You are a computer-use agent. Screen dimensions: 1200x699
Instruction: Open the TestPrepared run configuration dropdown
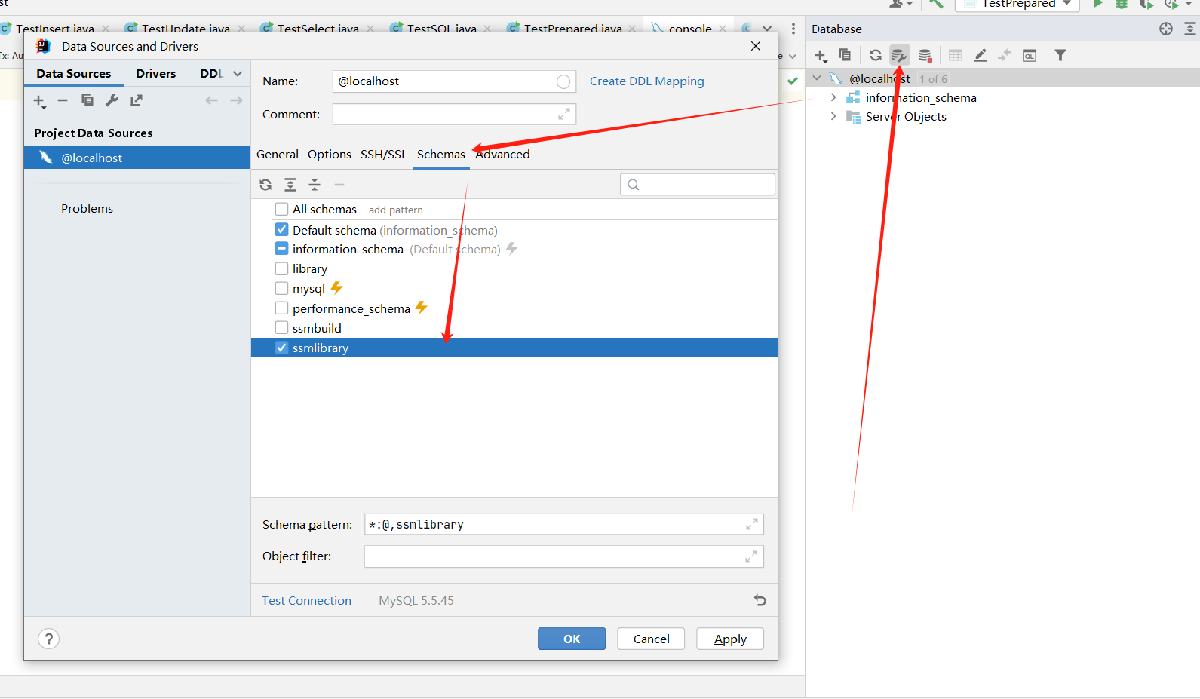point(1017,5)
